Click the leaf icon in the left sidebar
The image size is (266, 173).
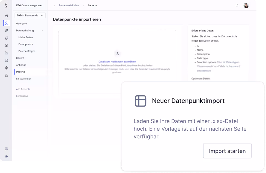pyautogui.click(x=6, y=31)
